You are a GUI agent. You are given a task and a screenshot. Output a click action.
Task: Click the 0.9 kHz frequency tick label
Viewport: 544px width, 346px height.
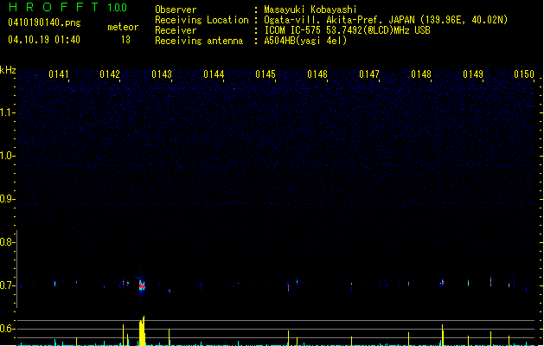tap(7, 199)
